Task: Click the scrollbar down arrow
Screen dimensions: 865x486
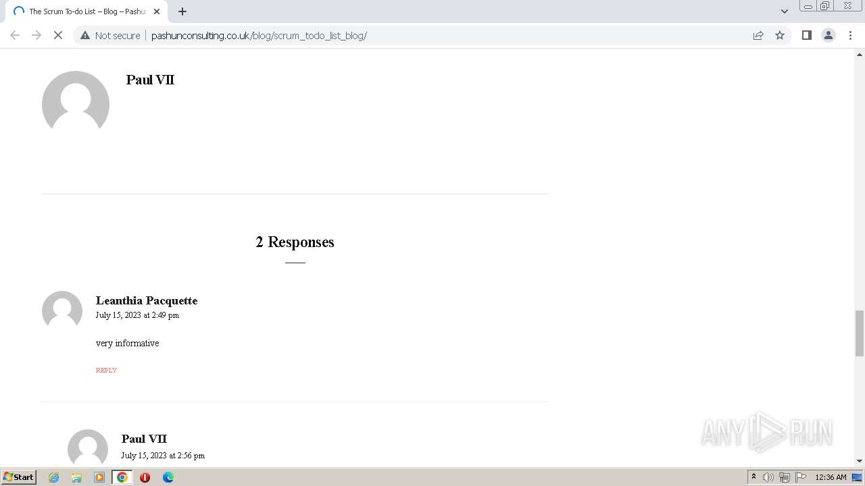Action: pos(860,461)
